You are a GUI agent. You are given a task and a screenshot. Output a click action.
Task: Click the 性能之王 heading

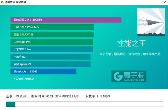tap(131, 43)
